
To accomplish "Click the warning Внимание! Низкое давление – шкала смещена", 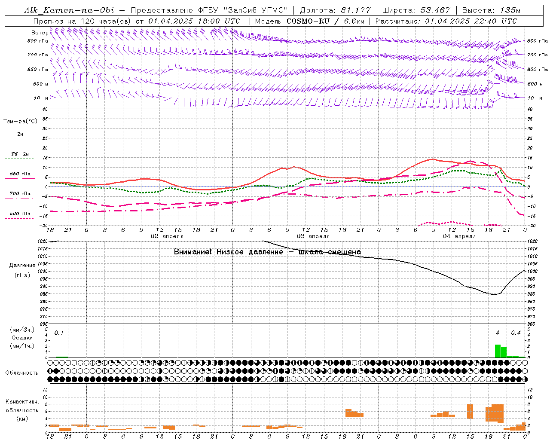I will [x=267, y=252].
